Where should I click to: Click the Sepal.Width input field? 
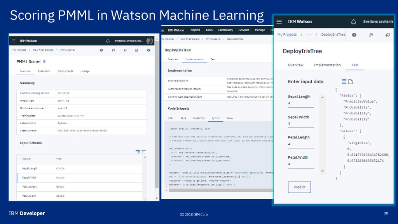[x=301, y=124]
